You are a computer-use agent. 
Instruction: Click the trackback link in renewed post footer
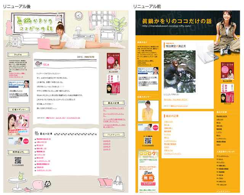[x=73, y=118]
